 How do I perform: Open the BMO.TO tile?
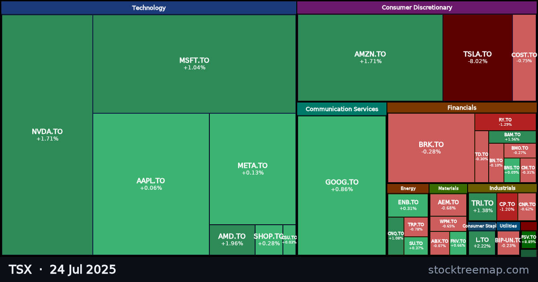coord(520,150)
